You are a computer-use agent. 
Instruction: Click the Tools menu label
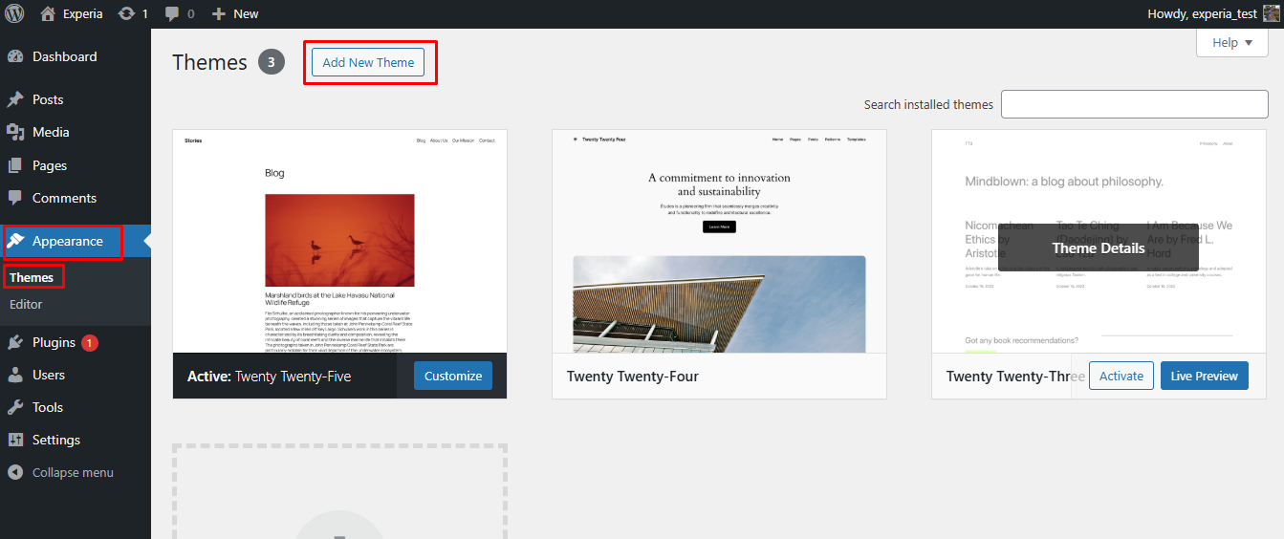tap(48, 407)
